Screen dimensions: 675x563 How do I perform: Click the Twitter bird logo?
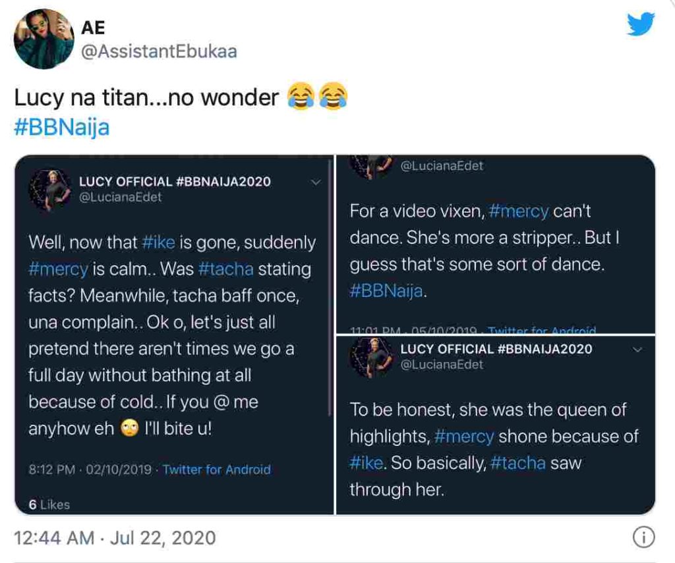click(x=640, y=25)
